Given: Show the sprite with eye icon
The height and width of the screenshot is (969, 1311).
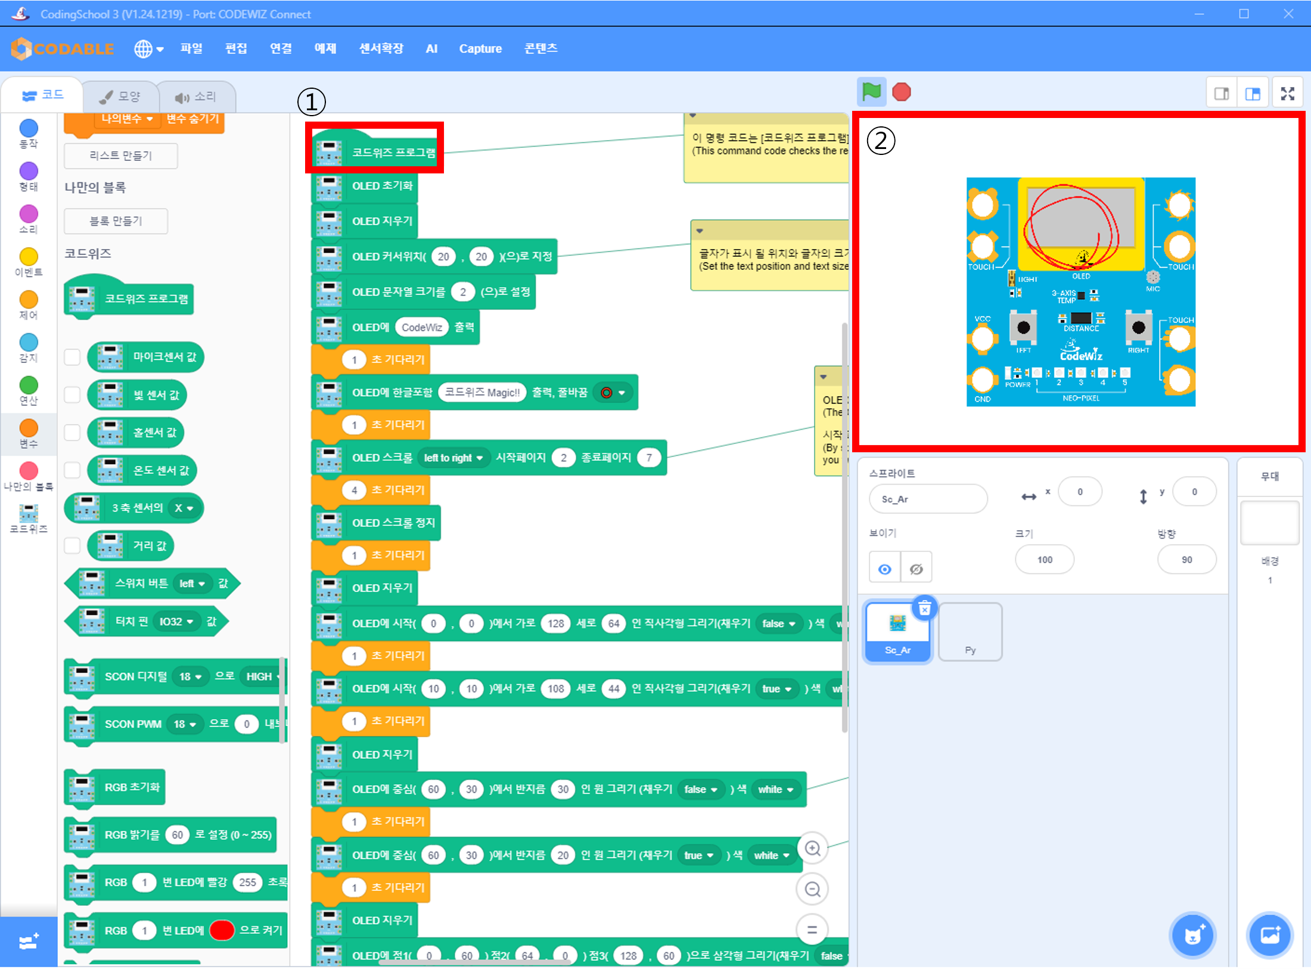Looking at the screenshot, I should [885, 569].
